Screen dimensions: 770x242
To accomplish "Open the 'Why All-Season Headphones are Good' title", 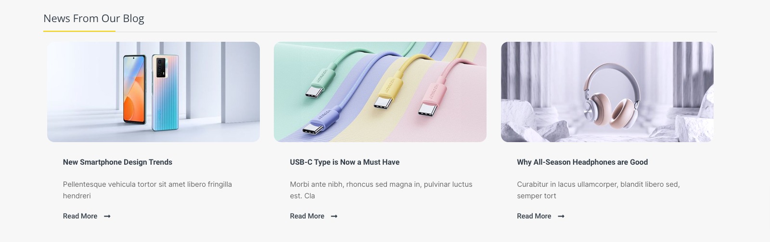I will 582,162.
